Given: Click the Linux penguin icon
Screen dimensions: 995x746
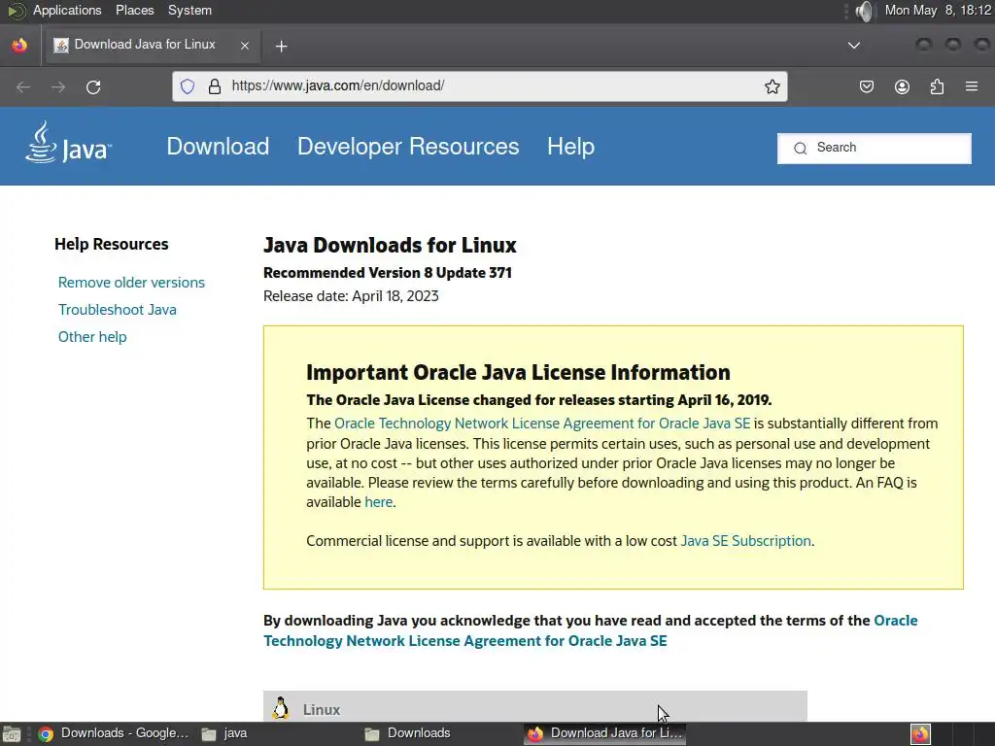Looking at the screenshot, I should [x=281, y=708].
